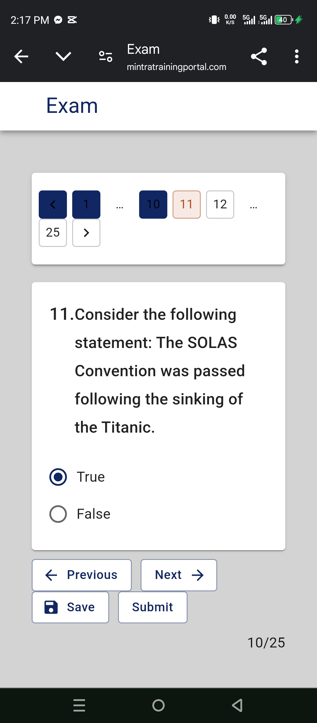Tap the Save icon beside the Save label
This screenshot has height=723, width=317.
pyautogui.click(x=50, y=607)
